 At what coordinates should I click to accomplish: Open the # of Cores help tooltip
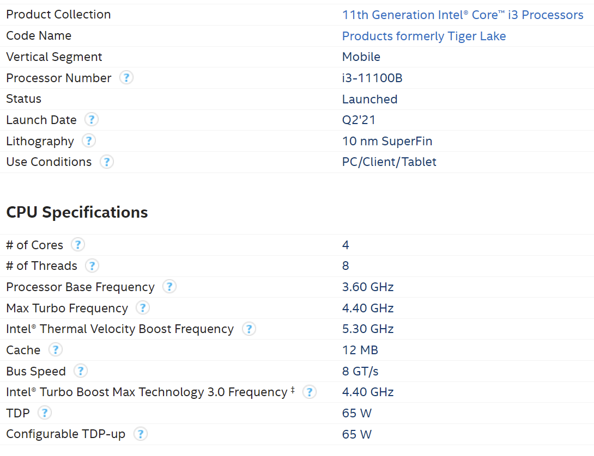[x=78, y=245]
